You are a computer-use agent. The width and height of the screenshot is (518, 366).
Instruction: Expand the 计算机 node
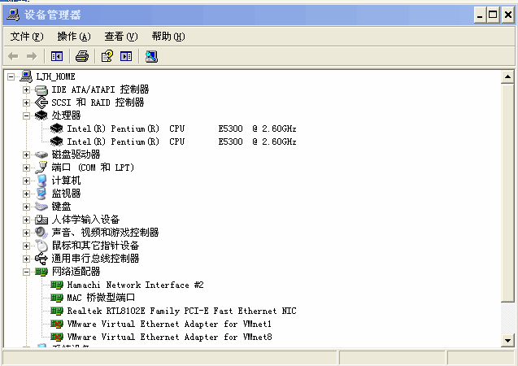click(26, 181)
